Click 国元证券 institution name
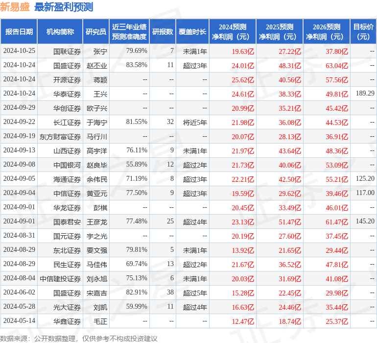The width and height of the screenshot is (377, 343). click(67, 236)
